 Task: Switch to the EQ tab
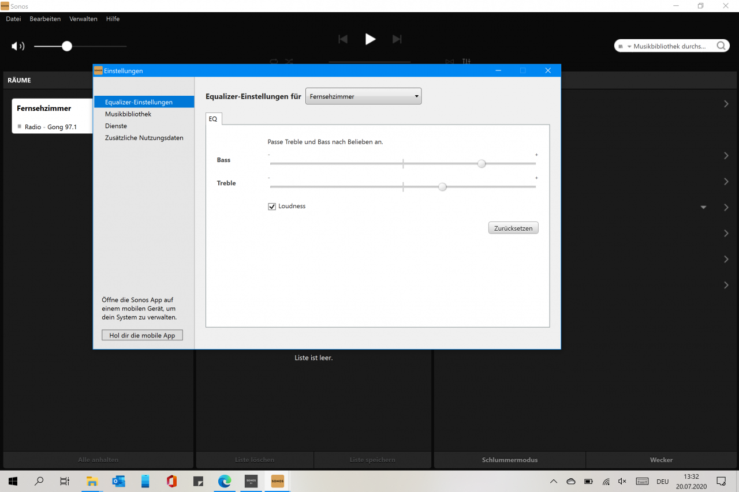[214, 118]
